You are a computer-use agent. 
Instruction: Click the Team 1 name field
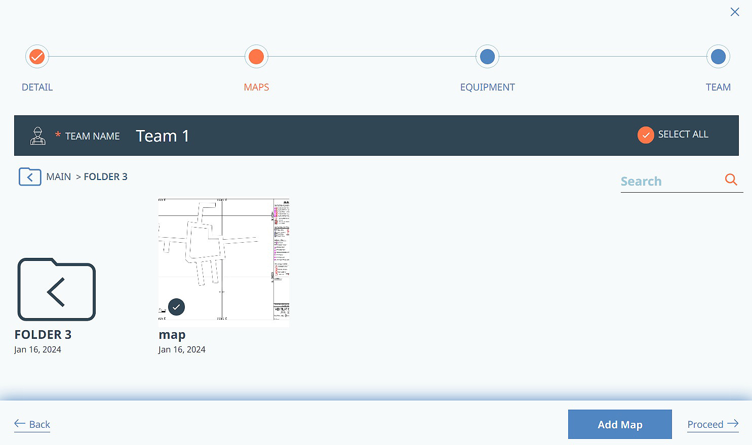(x=163, y=136)
